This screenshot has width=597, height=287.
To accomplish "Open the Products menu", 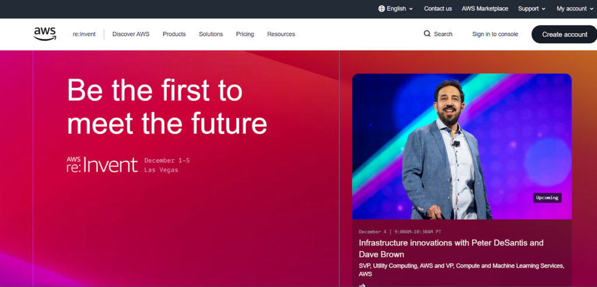I will click(174, 34).
